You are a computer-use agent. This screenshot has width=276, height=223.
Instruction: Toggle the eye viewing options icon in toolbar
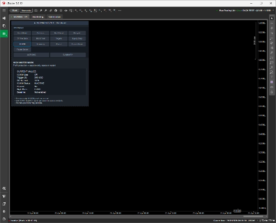pyautogui.click(x=66, y=11)
